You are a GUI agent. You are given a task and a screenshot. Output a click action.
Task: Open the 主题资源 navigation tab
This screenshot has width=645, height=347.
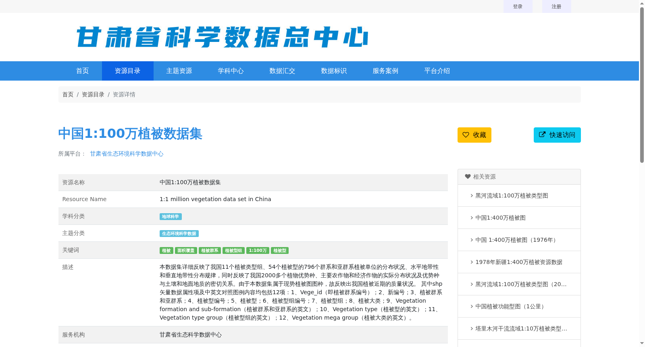(x=179, y=71)
